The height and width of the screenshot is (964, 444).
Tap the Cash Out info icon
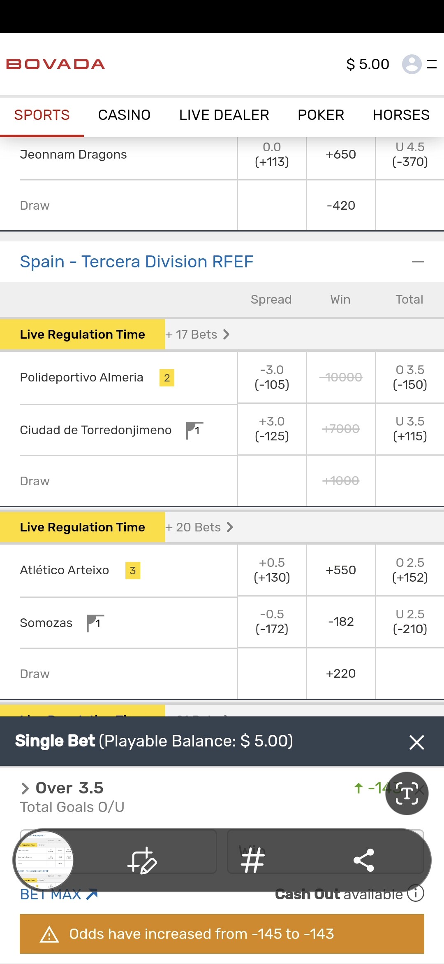click(416, 894)
